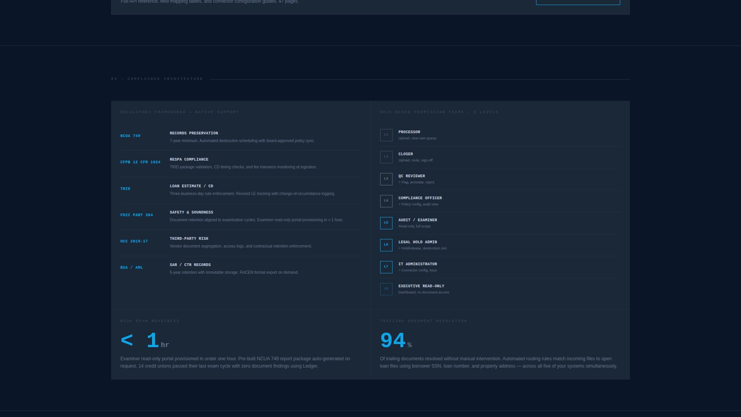
Task: Click 'Dashboard, no document access' description
Action: 424,292
